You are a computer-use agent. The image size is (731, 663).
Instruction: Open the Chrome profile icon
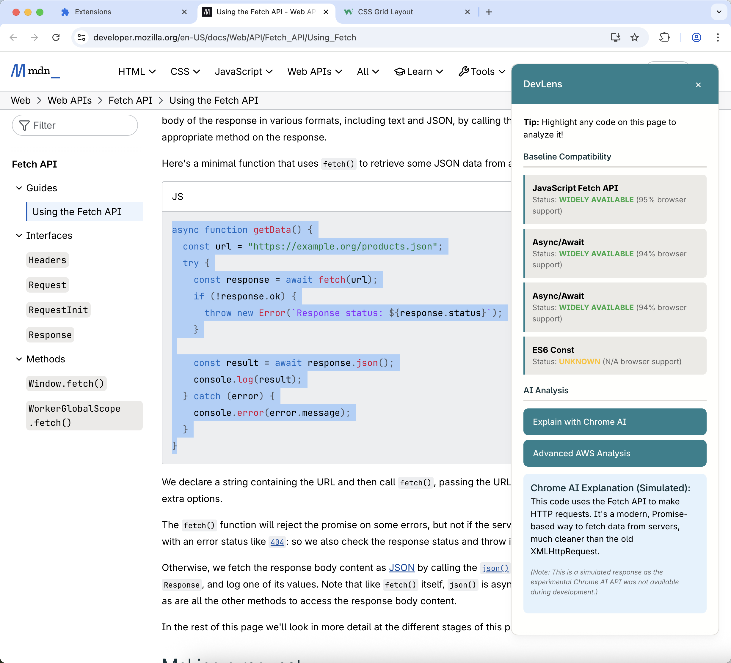(696, 37)
